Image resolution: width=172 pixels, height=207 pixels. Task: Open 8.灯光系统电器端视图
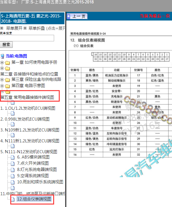coord(37,169)
